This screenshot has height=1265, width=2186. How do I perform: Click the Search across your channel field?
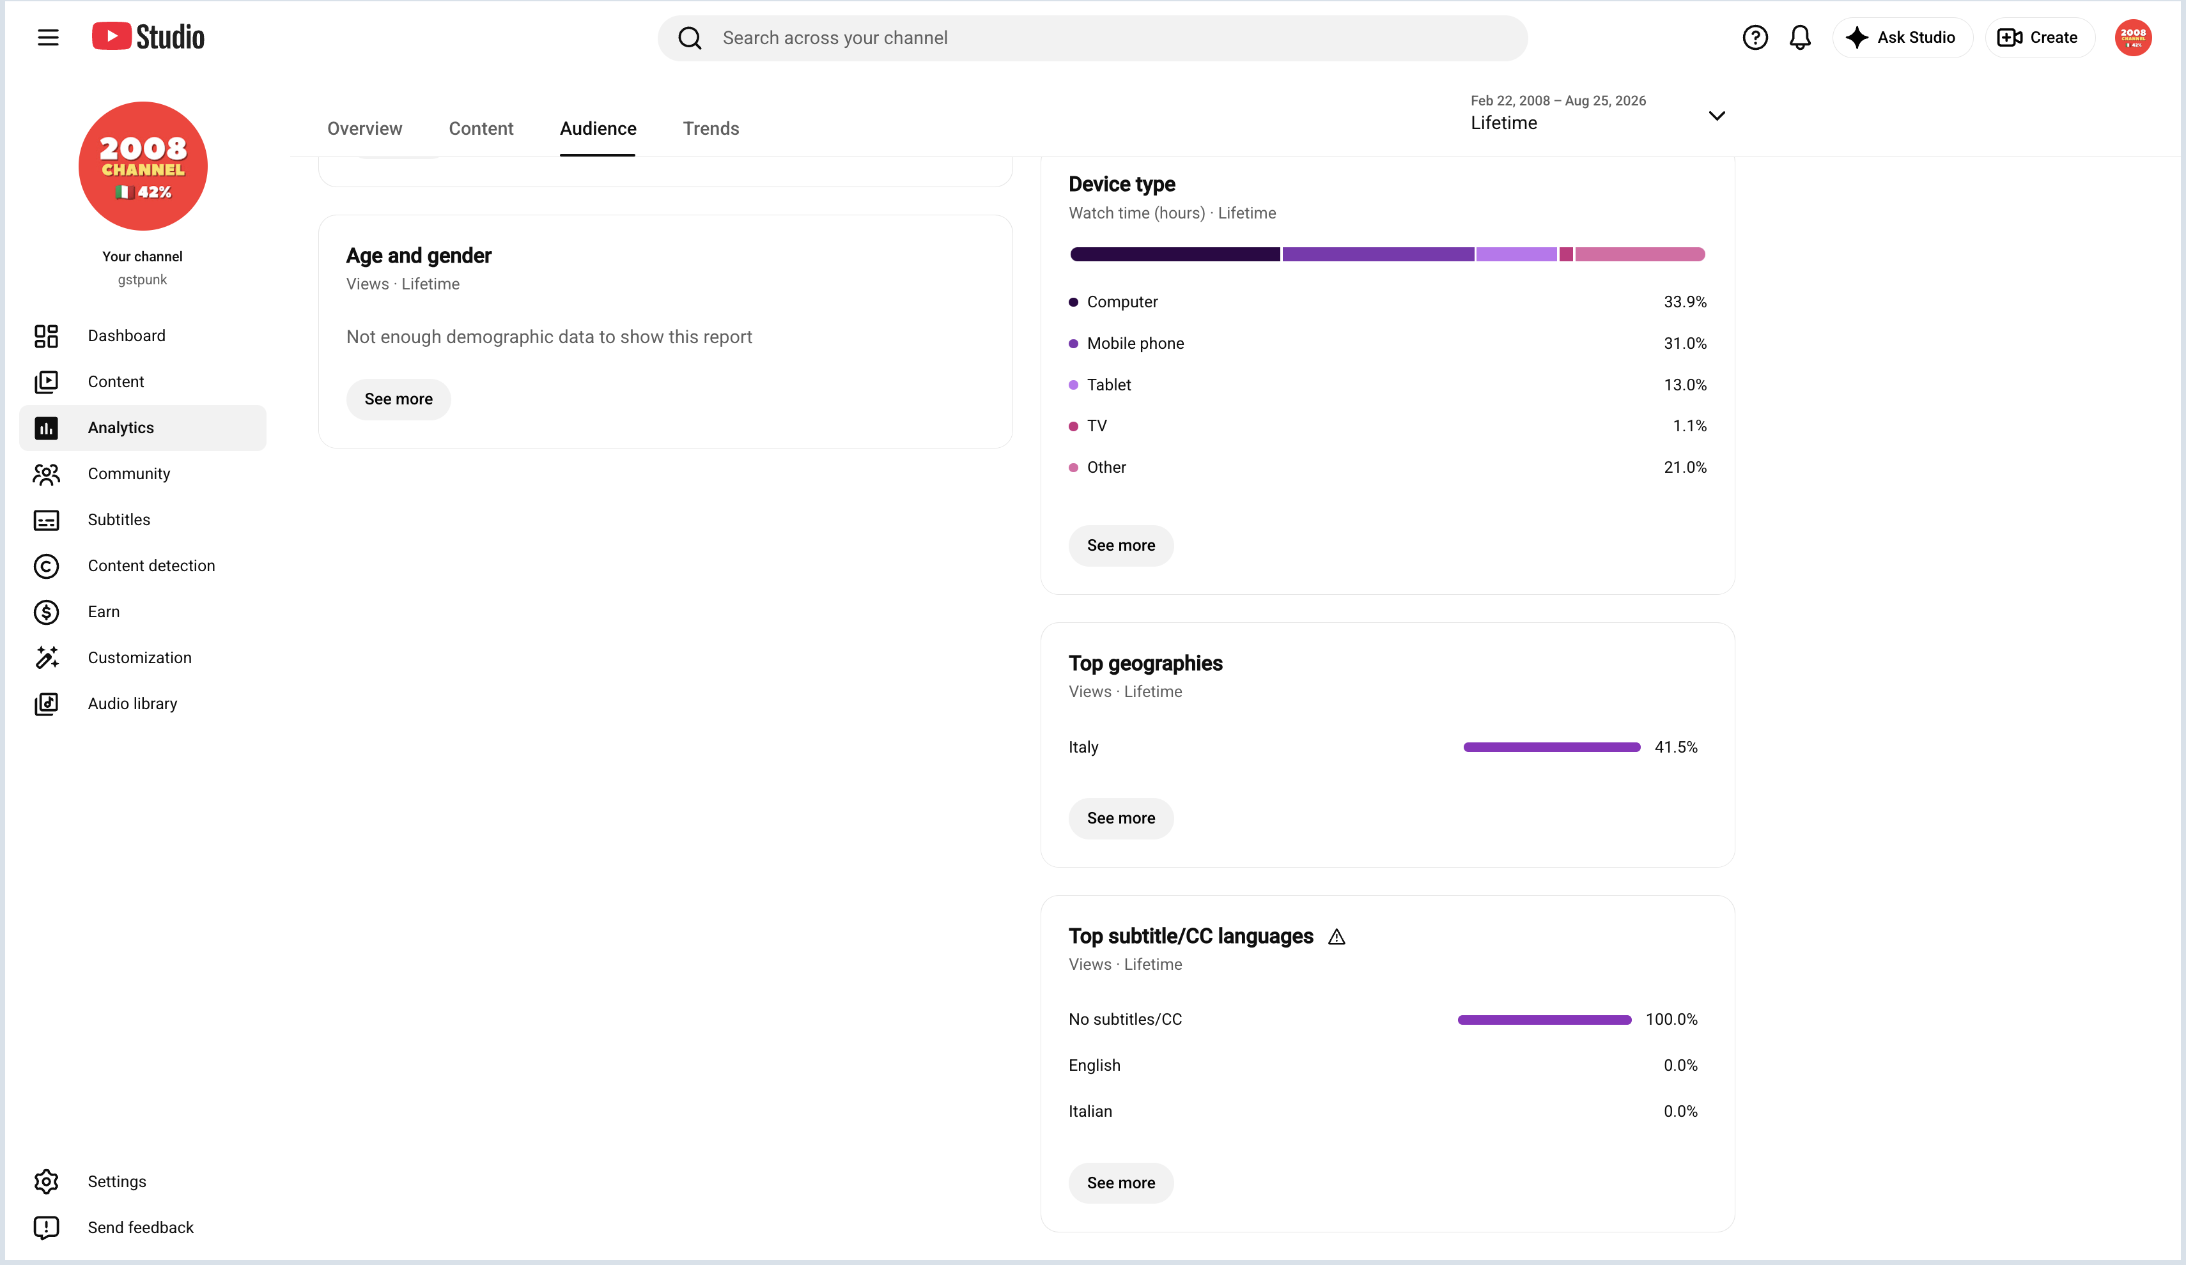pos(1092,37)
